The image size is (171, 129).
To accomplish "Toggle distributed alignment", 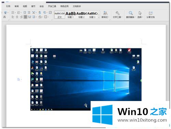I will pos(30,17).
